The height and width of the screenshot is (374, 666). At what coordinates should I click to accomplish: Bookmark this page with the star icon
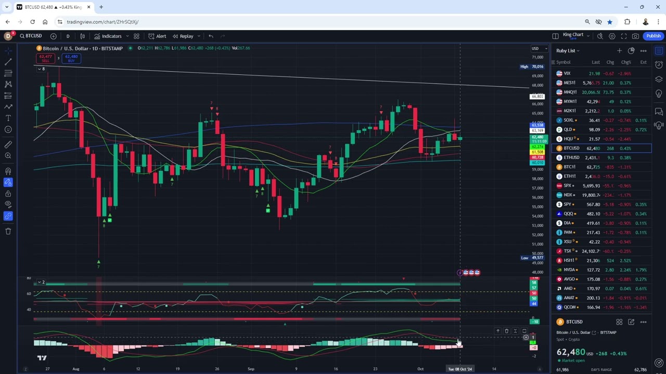[610, 22]
